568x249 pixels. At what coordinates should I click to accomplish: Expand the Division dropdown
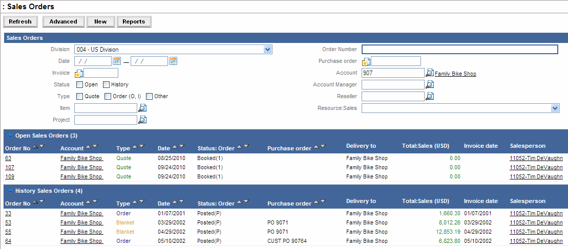pos(267,50)
